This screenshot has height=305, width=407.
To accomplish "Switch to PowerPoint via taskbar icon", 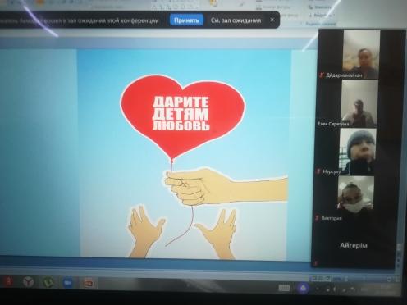I will [x=89, y=284].
